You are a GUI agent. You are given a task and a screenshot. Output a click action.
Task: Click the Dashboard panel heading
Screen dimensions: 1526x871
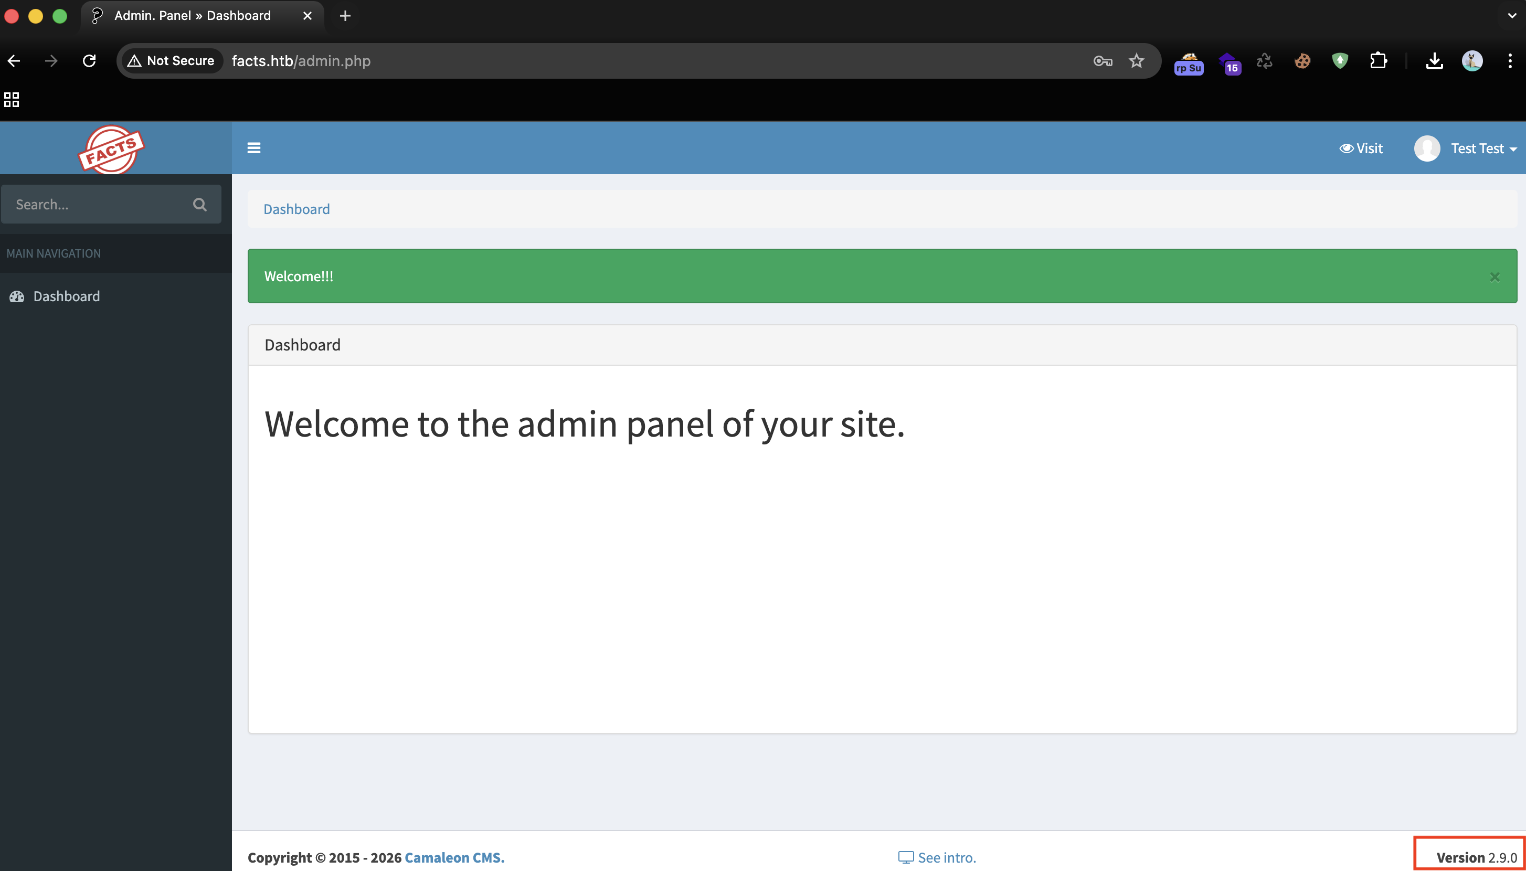click(303, 345)
